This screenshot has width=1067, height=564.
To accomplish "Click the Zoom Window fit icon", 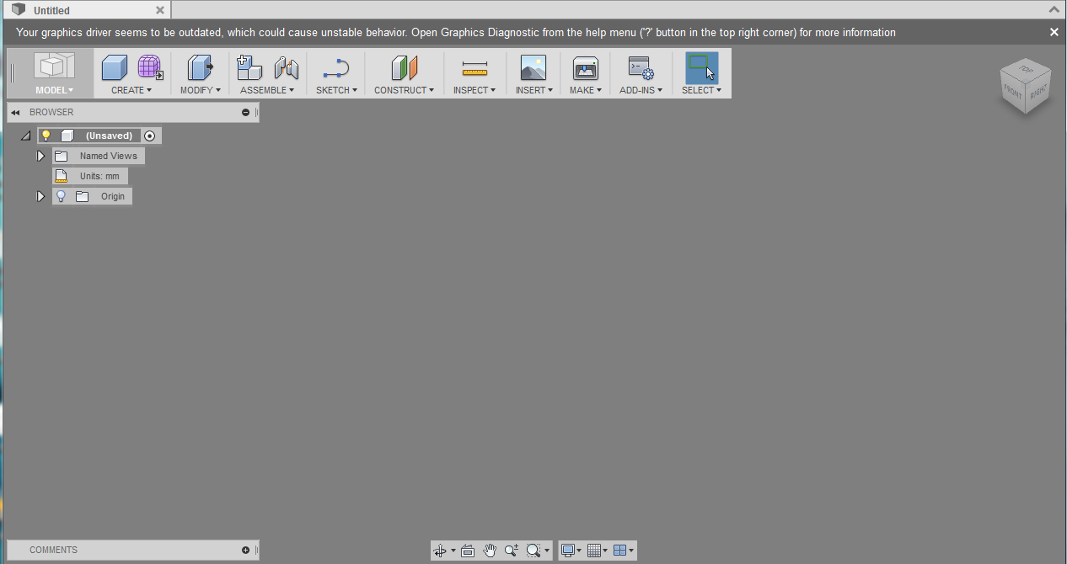I will click(x=533, y=551).
